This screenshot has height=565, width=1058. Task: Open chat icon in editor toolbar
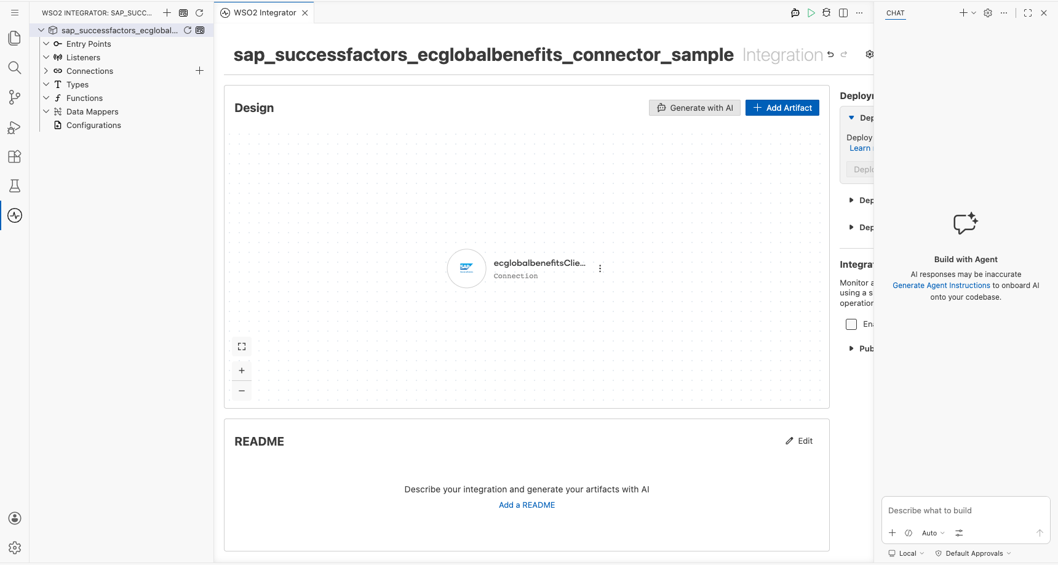tap(795, 13)
